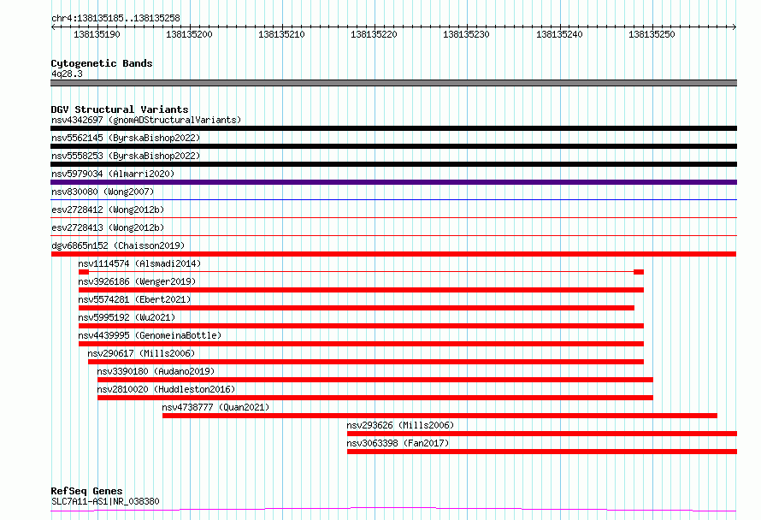The height and width of the screenshot is (520, 761).
Task: Click the red bar under nsv5995192
Action: coord(361,326)
